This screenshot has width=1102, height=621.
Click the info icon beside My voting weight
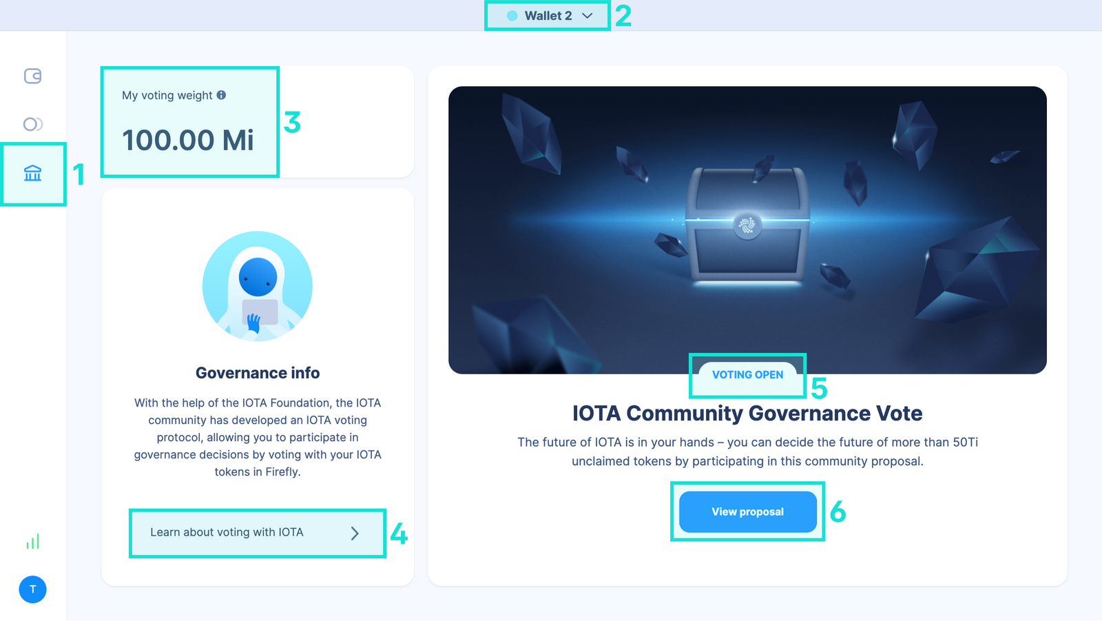click(x=221, y=95)
